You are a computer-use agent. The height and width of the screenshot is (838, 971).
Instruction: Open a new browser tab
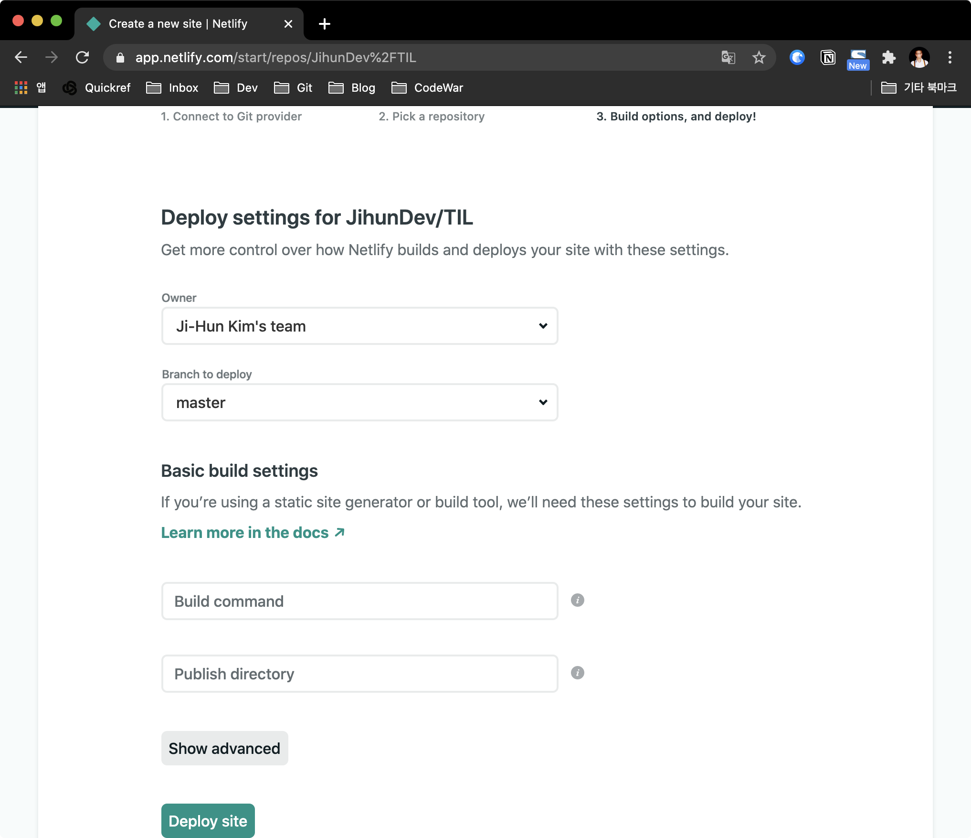[325, 24]
